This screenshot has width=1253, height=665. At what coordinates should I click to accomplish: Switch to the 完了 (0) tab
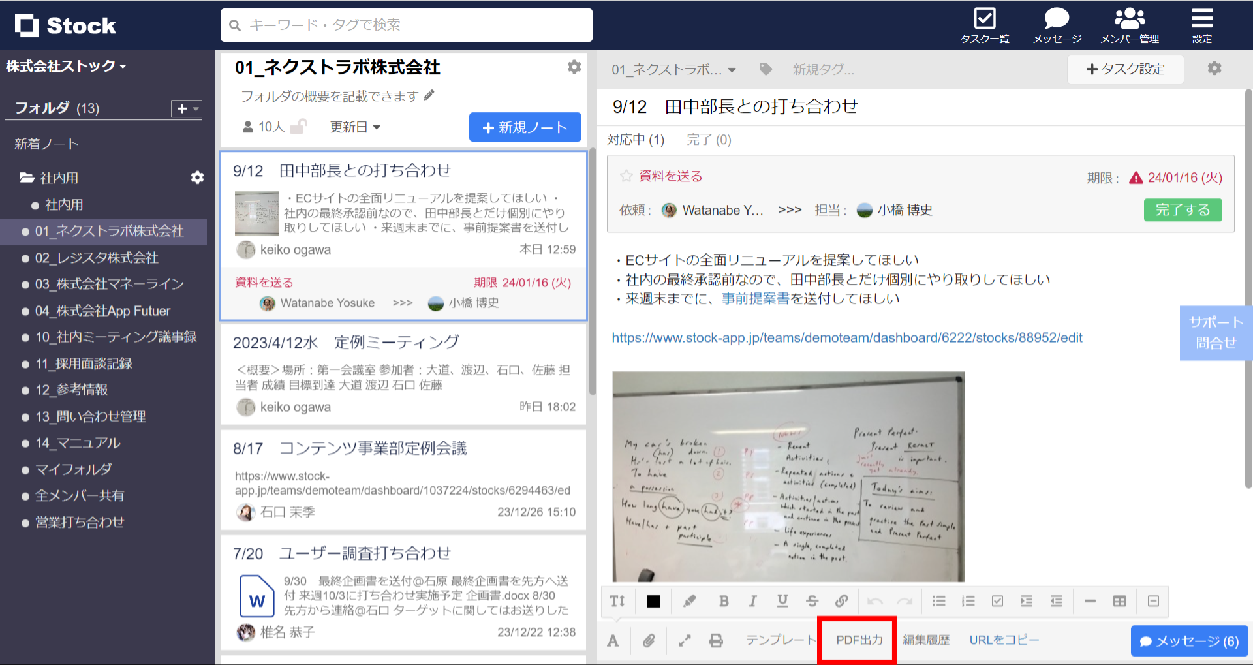pyautogui.click(x=708, y=140)
